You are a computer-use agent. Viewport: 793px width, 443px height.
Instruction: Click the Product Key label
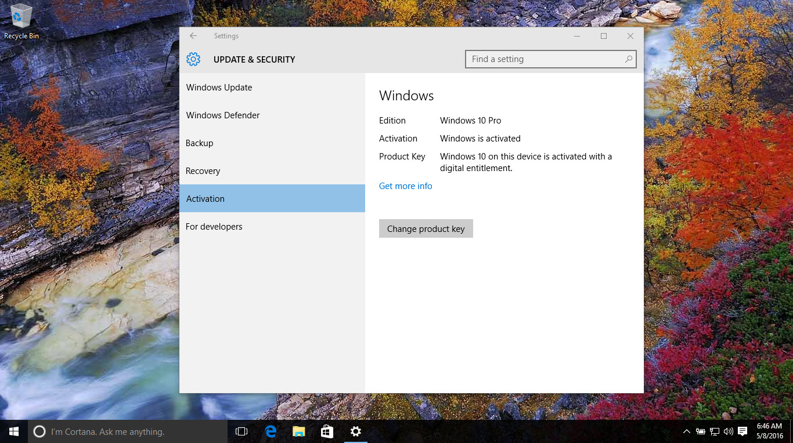[402, 157]
